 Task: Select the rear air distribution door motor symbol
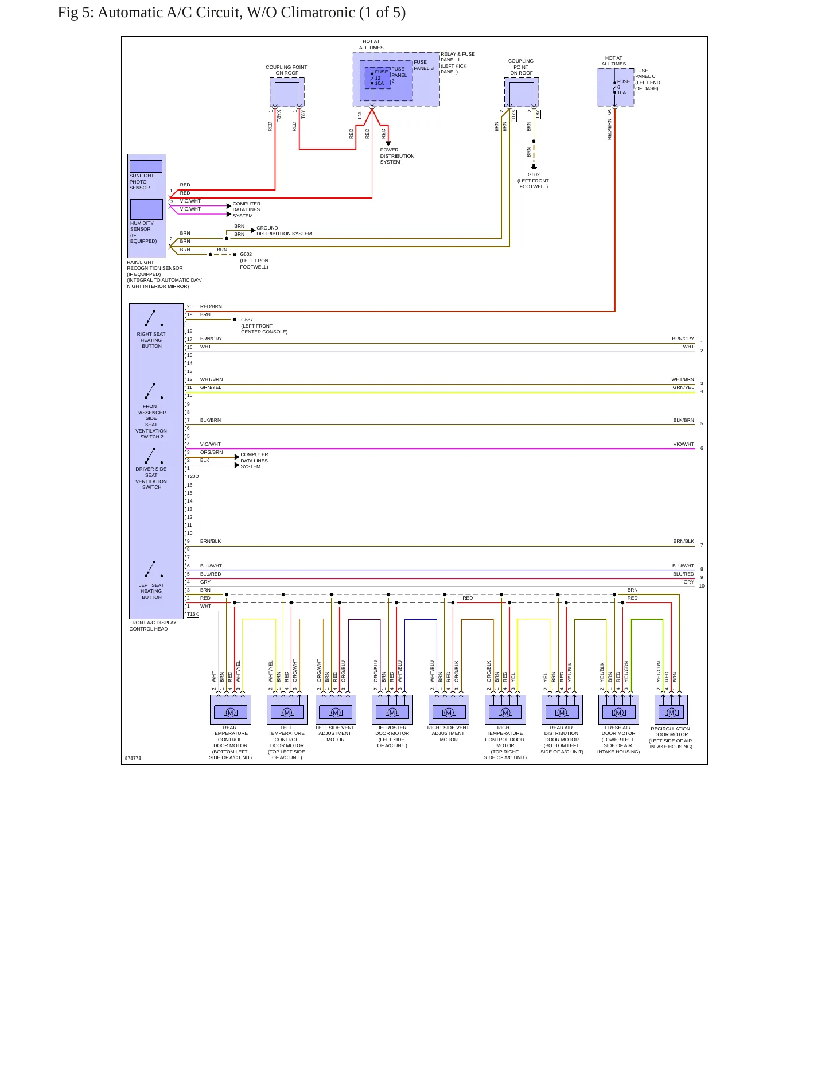pos(562,712)
